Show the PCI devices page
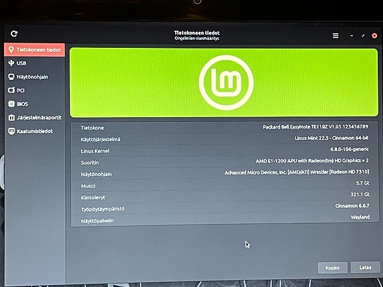 point(35,91)
